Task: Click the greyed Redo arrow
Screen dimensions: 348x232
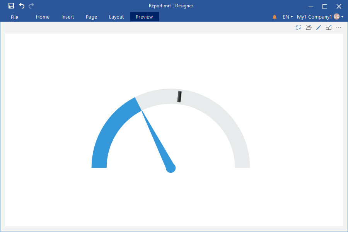Action: click(31, 6)
